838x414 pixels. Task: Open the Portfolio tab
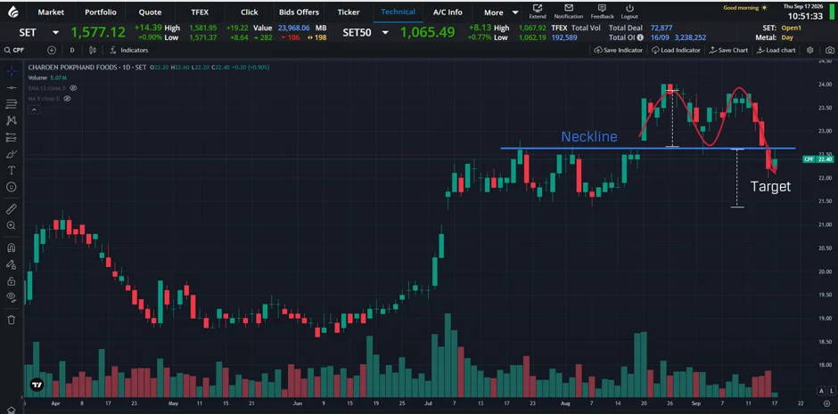[x=101, y=12]
